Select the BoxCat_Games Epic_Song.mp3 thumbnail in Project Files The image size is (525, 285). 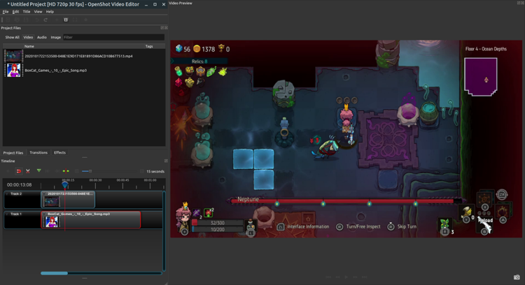click(x=14, y=70)
